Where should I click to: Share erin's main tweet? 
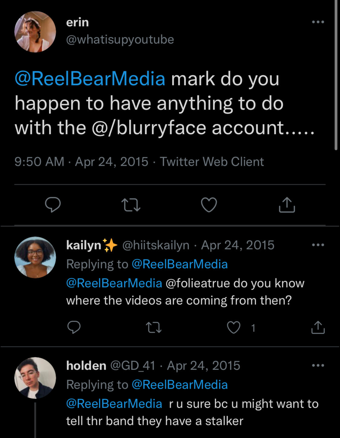pos(287,205)
